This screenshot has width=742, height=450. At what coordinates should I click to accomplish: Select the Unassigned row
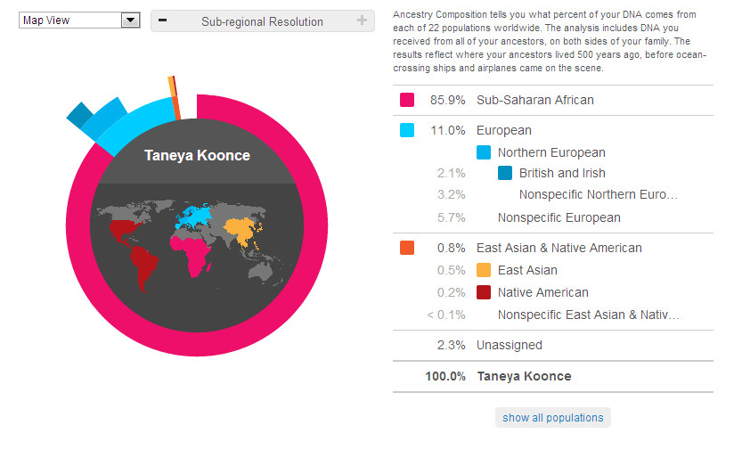point(509,345)
